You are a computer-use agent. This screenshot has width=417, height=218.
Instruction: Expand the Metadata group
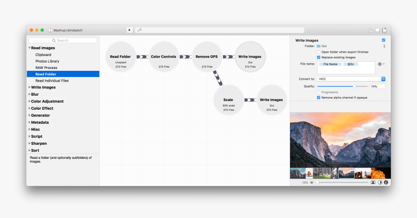pos(29,122)
